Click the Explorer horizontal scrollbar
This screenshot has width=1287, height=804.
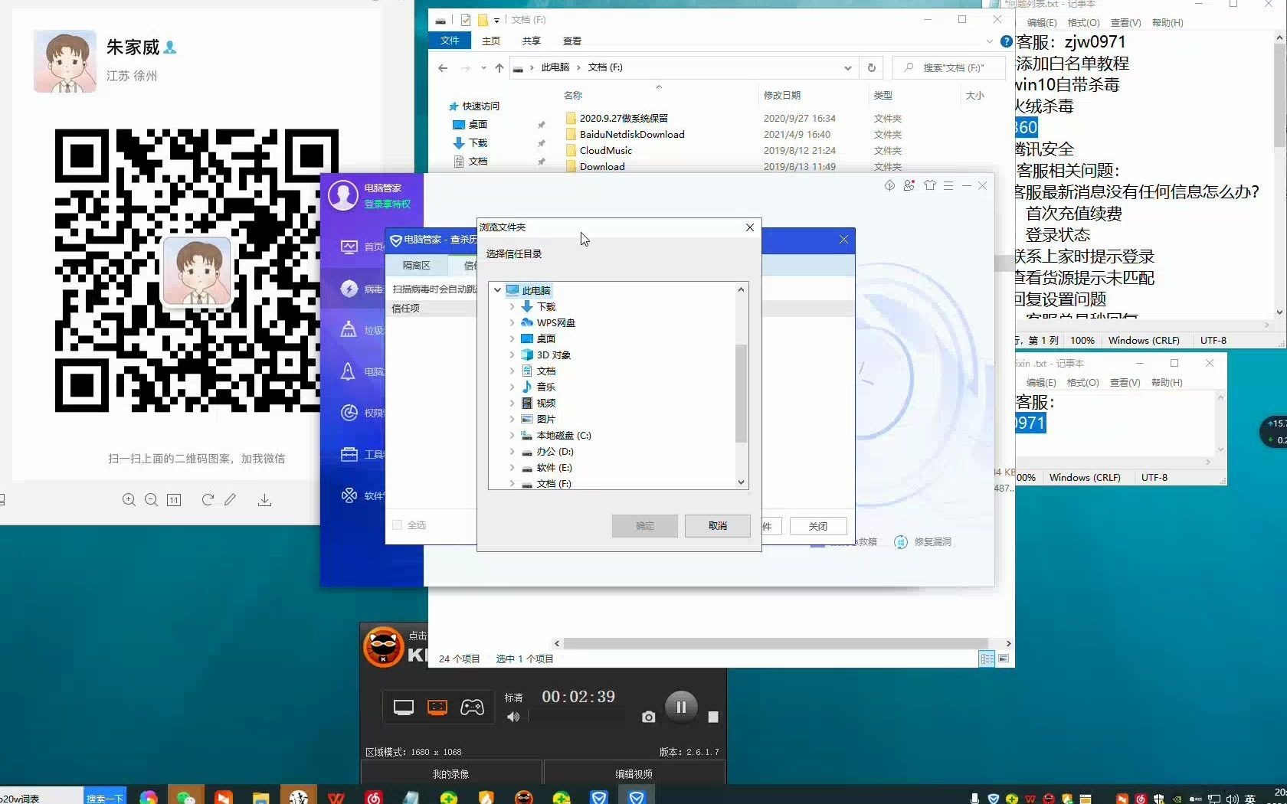[775, 643]
